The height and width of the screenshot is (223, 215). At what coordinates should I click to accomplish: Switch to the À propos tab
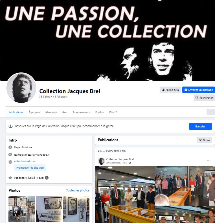(x=34, y=112)
